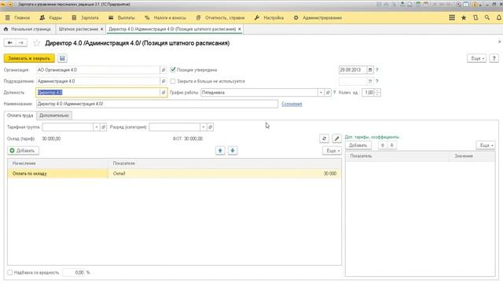This screenshot has width=503, height=283.
Task: Open the График работы linked record icon
Action: tap(328, 93)
